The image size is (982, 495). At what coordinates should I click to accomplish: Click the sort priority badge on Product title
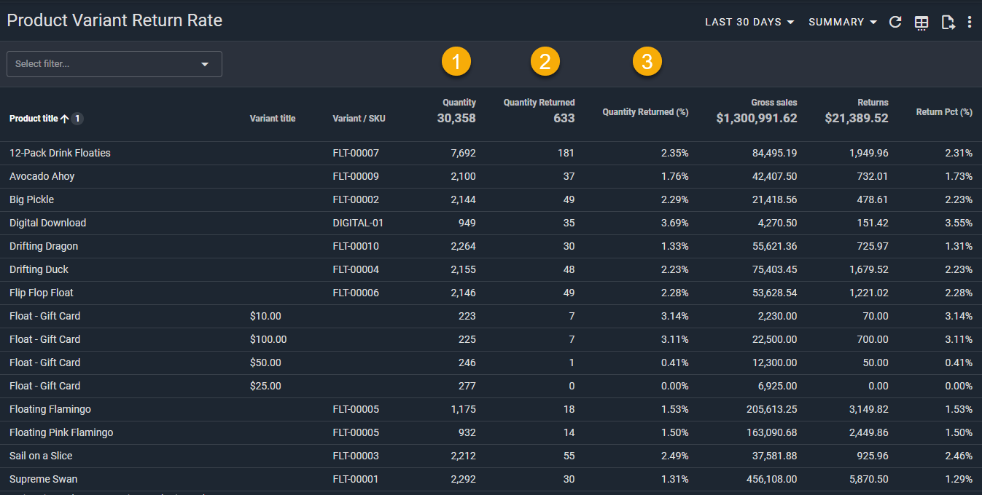click(x=77, y=119)
